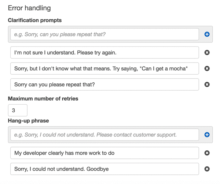Remove the "Sorry, I could not understand. Goodbye" phrase
This screenshot has width=220, height=184.
[x=207, y=169]
